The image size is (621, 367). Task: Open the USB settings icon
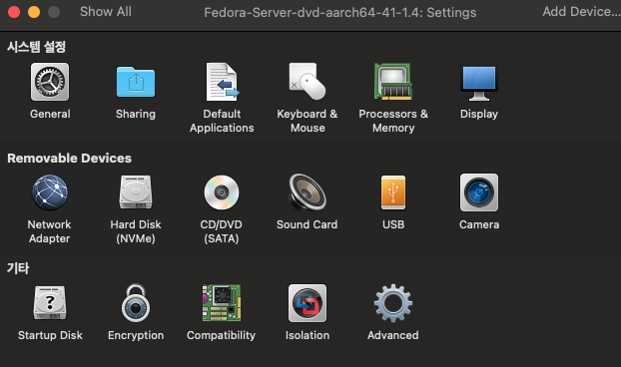click(393, 192)
